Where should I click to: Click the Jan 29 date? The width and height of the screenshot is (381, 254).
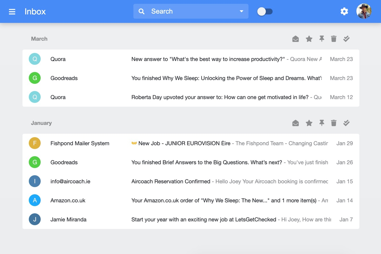(345, 143)
